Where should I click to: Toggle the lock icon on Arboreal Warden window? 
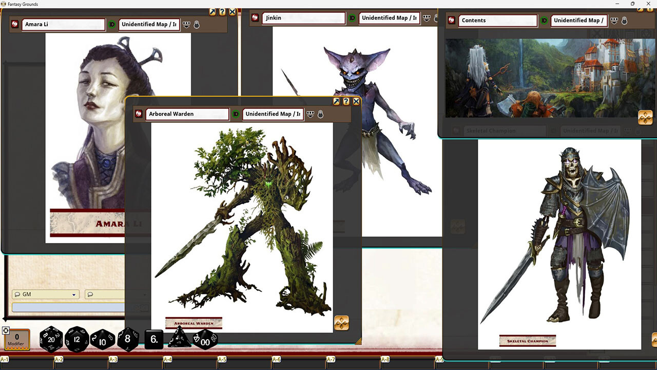[321, 114]
